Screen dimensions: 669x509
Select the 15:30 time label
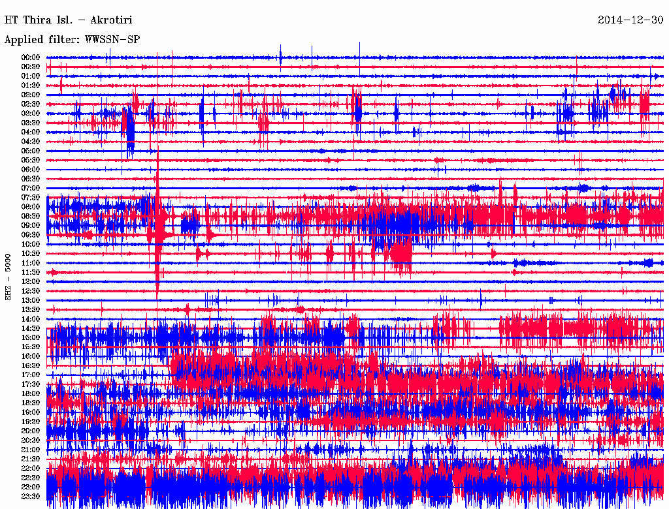(x=31, y=347)
